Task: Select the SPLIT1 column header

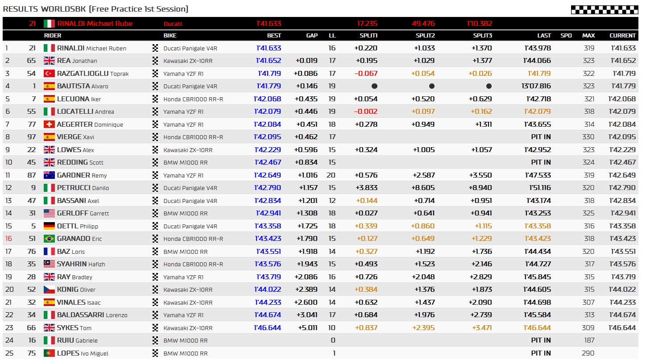Action: click(369, 36)
